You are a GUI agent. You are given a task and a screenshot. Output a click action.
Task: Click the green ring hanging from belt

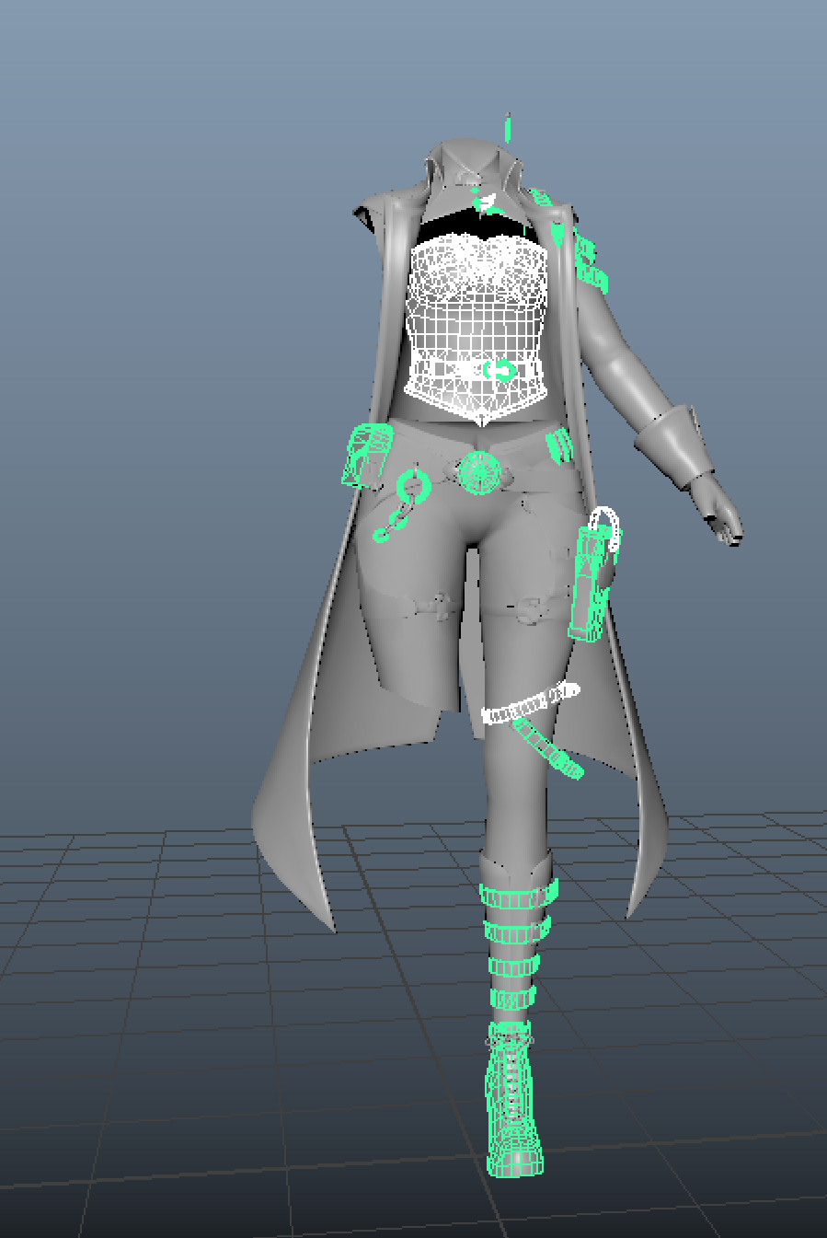pos(413,484)
